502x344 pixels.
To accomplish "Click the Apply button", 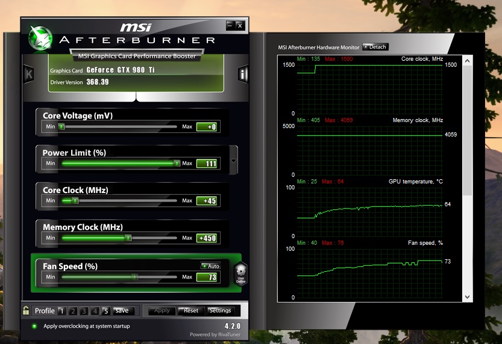I will pyautogui.click(x=162, y=310).
